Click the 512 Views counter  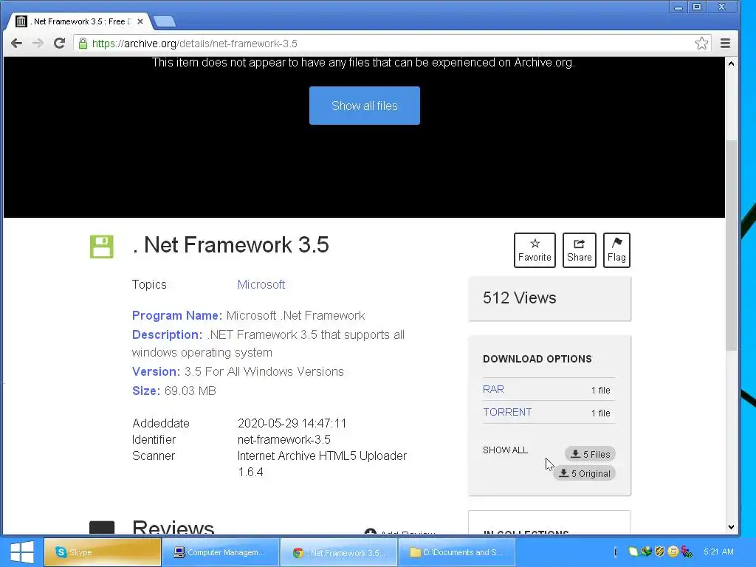point(520,298)
